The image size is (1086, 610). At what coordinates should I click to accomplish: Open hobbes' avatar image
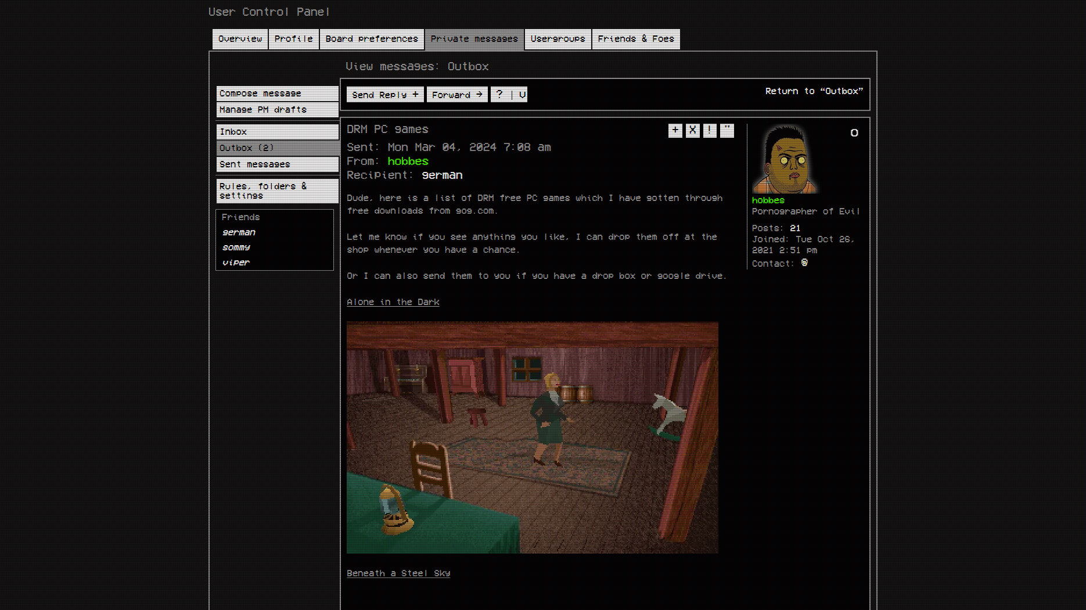coord(785,159)
